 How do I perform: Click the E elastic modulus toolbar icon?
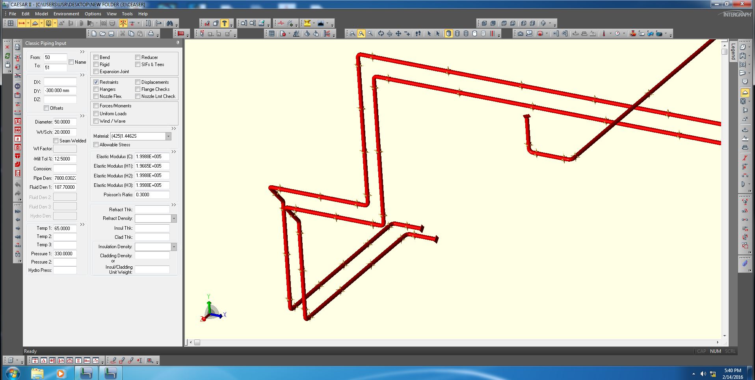click(78, 360)
